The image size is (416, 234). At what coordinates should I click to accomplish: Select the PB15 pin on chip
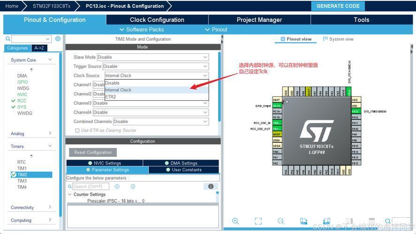pyautogui.click(x=356, y=146)
